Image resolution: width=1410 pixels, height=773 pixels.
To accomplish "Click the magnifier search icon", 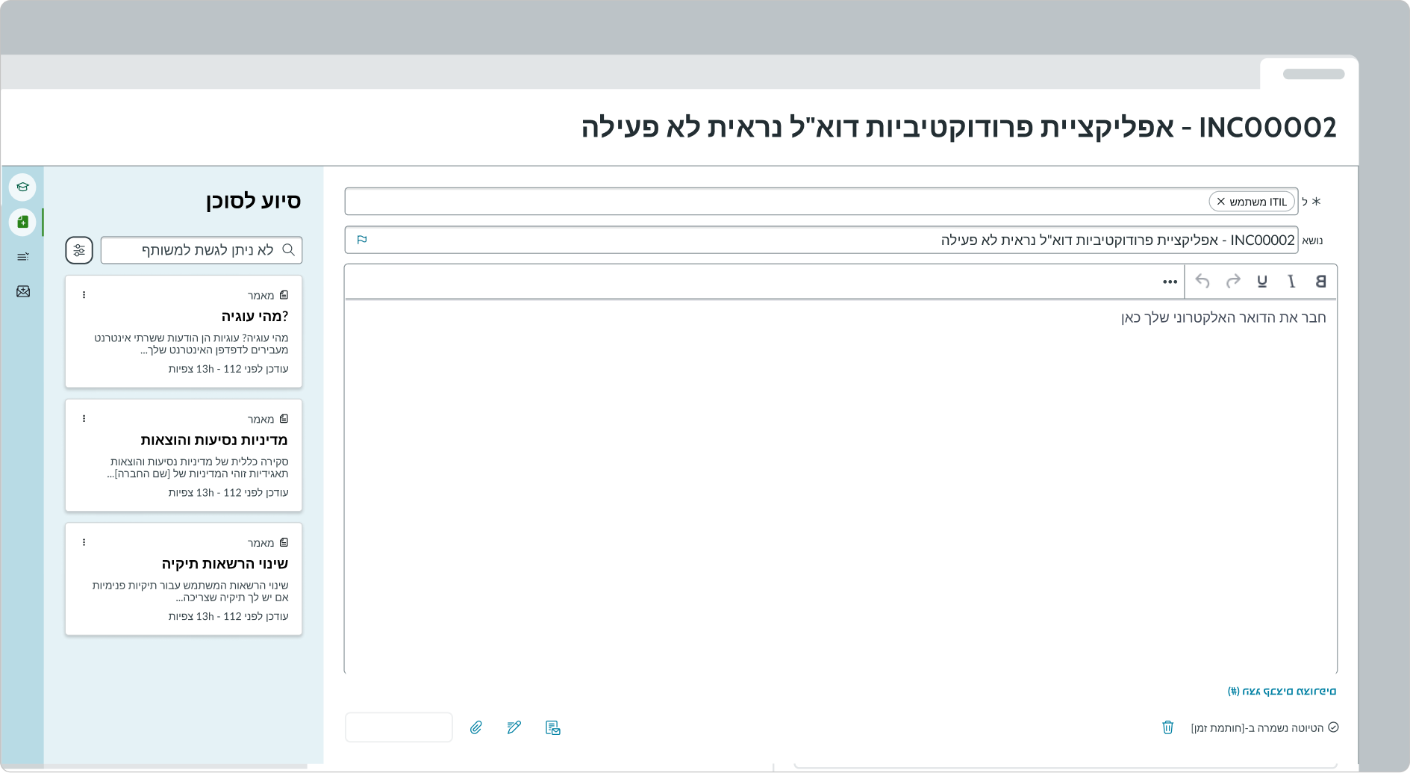I will (x=289, y=250).
